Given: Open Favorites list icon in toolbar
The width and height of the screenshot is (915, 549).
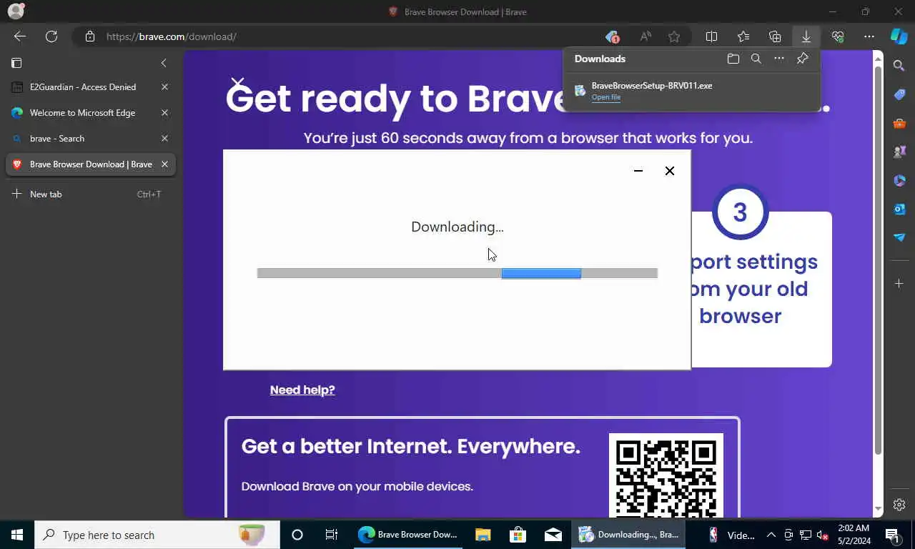Looking at the screenshot, I should [x=743, y=36].
